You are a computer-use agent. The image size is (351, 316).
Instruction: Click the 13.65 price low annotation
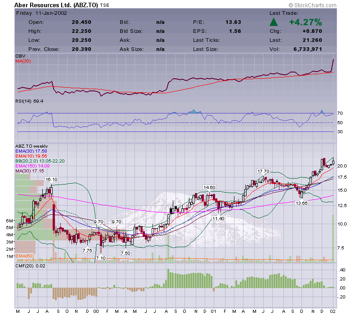tap(301, 203)
